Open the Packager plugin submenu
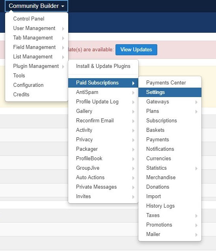The width and height of the screenshot is (216, 251). (103, 149)
